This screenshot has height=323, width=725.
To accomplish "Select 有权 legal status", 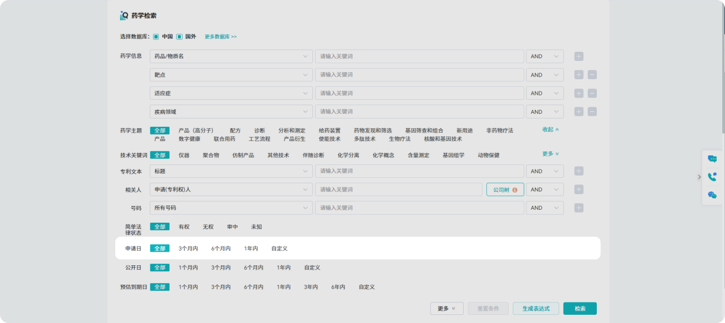I will coord(184,227).
